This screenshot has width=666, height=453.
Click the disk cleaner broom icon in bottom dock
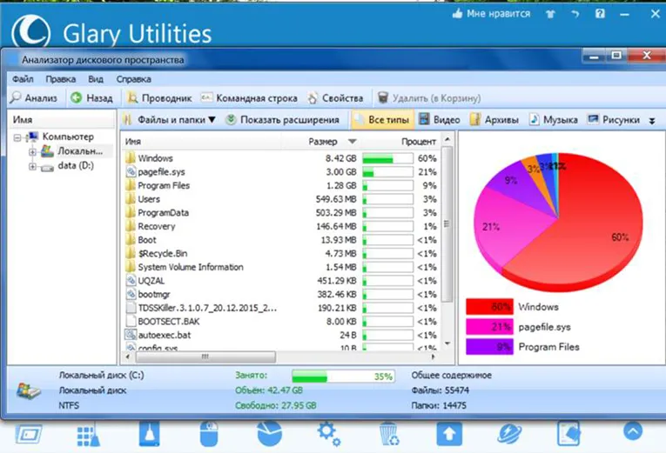pos(149,434)
